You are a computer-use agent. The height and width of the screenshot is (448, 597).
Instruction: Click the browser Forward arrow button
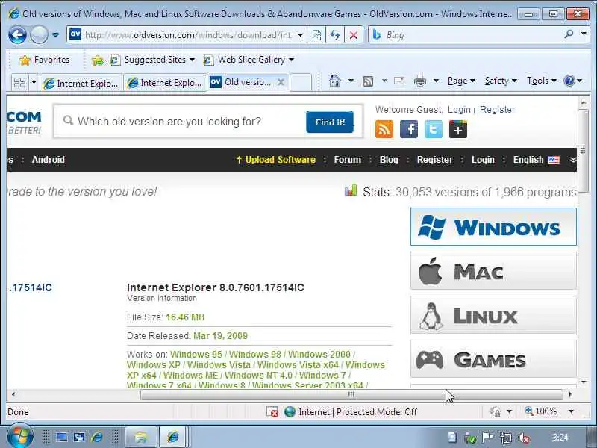[x=39, y=35]
